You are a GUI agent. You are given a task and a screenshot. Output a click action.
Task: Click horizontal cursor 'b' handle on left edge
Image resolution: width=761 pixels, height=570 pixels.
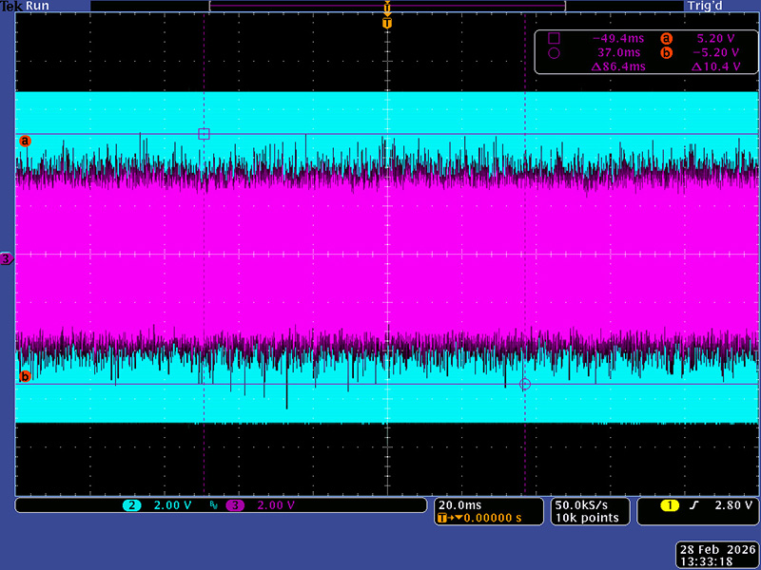[25, 376]
